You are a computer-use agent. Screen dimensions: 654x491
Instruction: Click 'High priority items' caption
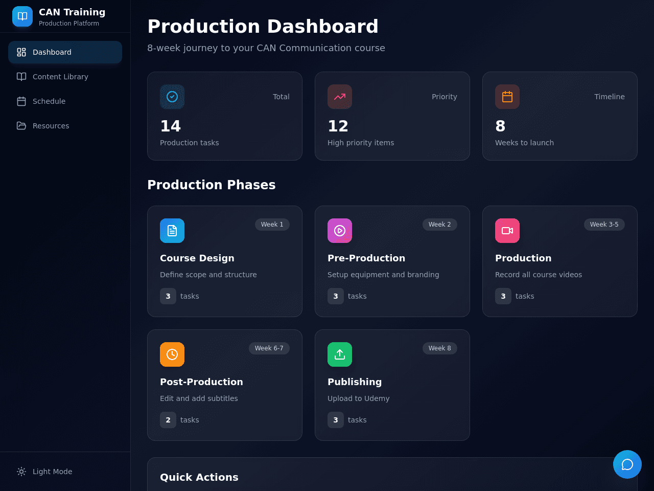[x=361, y=143]
